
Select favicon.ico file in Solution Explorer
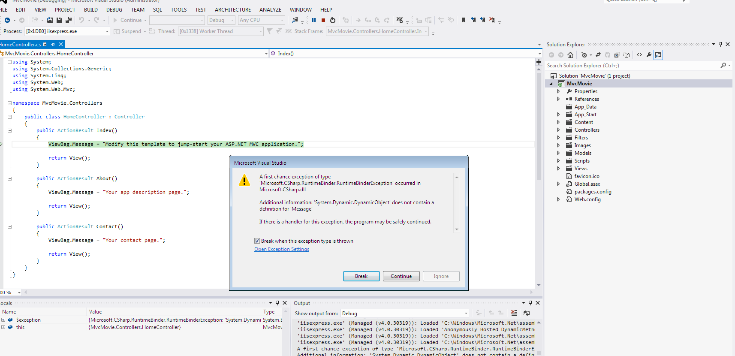pos(587,176)
